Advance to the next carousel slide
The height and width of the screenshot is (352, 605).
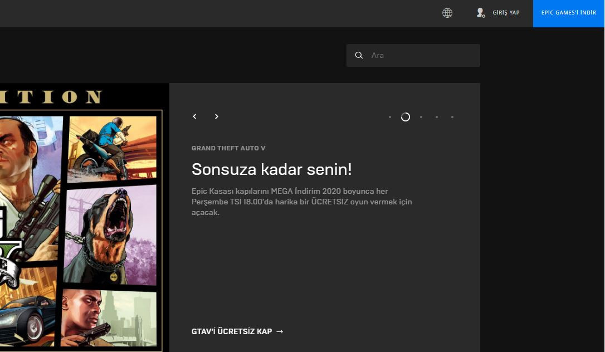pos(217,116)
